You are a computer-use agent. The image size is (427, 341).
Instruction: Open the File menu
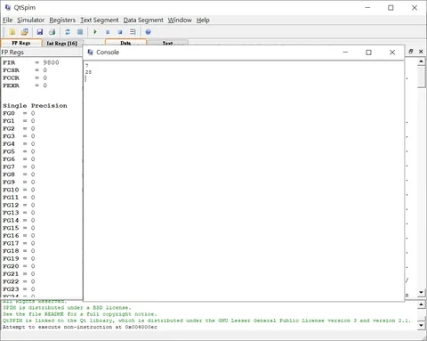point(8,20)
